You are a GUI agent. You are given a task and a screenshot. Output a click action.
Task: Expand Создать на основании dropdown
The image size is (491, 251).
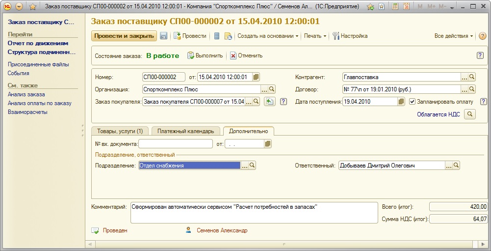[x=268, y=36]
